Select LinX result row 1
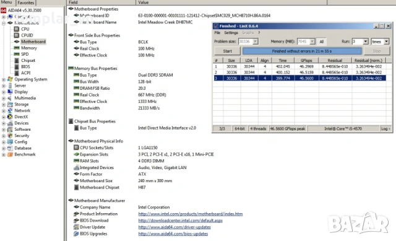Screen dimensions: 396x241 tap(299, 66)
